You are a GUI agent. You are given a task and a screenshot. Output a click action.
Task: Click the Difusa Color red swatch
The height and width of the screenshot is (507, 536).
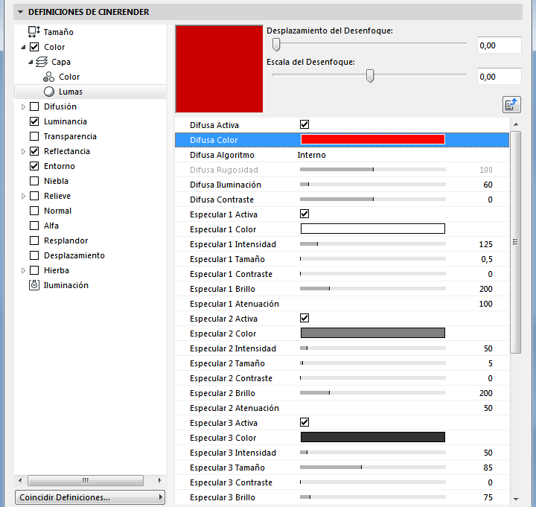click(373, 139)
